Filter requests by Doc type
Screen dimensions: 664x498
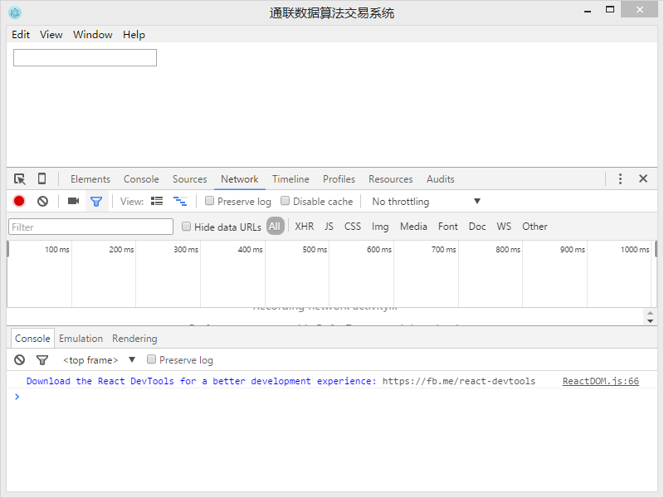click(477, 227)
